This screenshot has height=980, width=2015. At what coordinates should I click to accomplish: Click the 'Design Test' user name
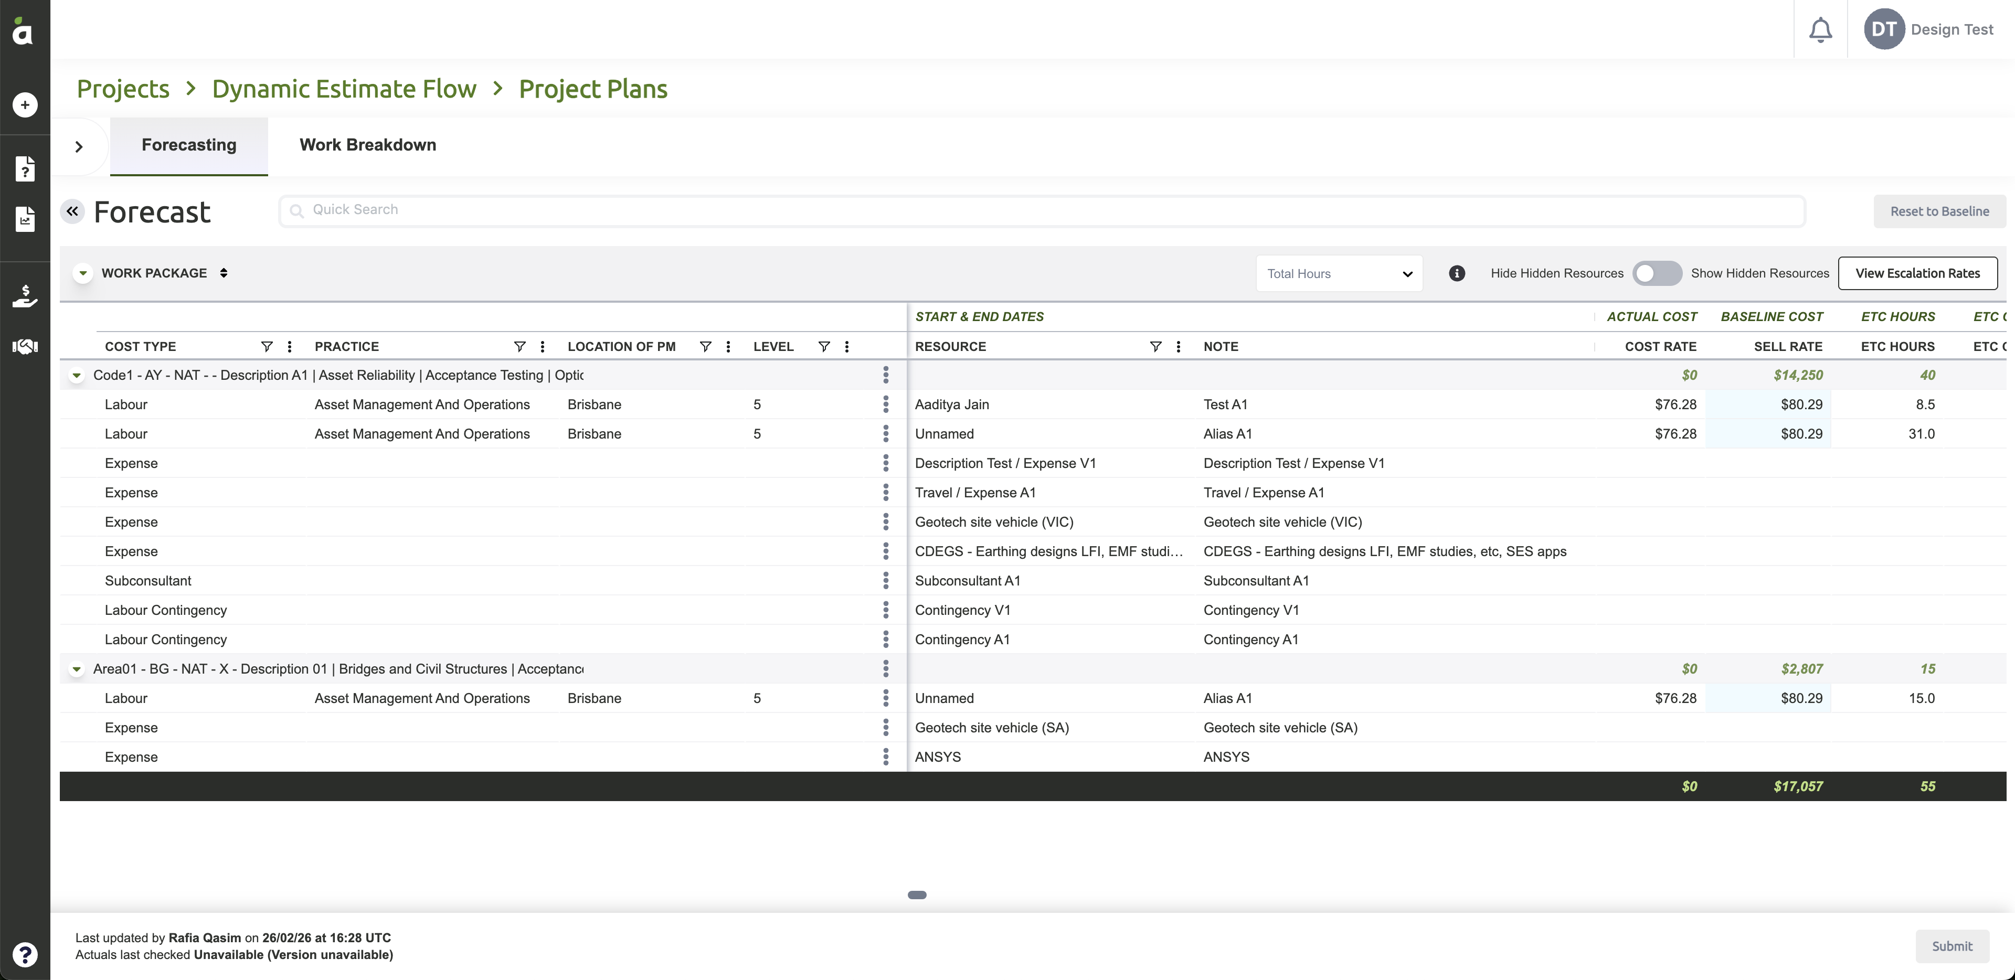(x=1952, y=30)
